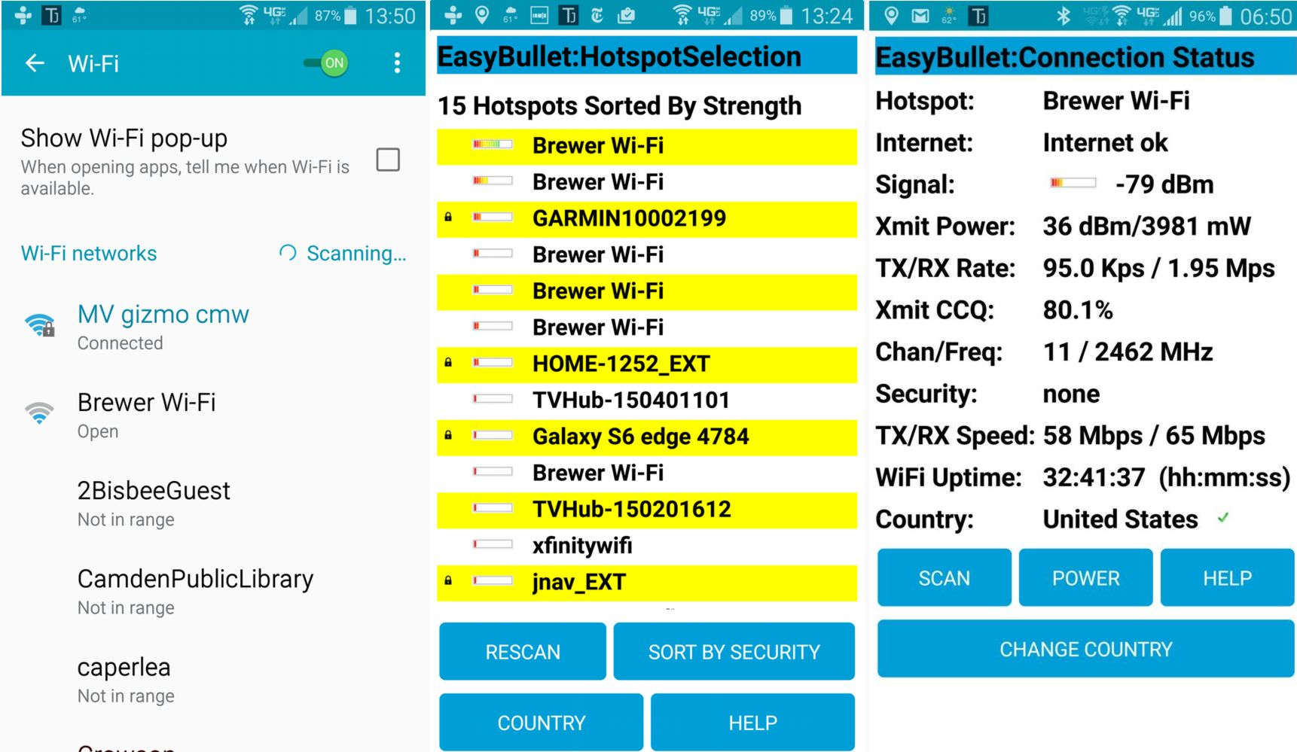The height and width of the screenshot is (752, 1297).
Task: Tap SCAN button in Connection Status
Action: tap(945, 578)
